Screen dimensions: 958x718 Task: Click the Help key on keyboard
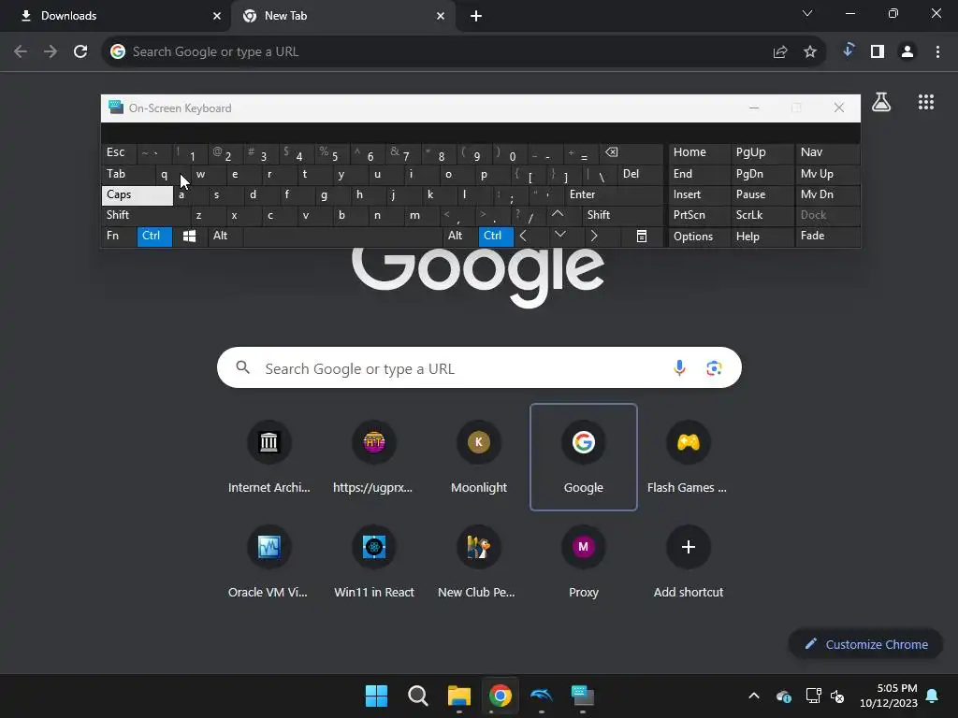point(762,237)
